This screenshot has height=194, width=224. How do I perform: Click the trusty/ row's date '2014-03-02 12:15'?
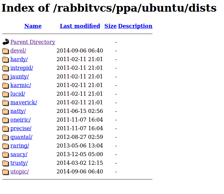coord(80,163)
